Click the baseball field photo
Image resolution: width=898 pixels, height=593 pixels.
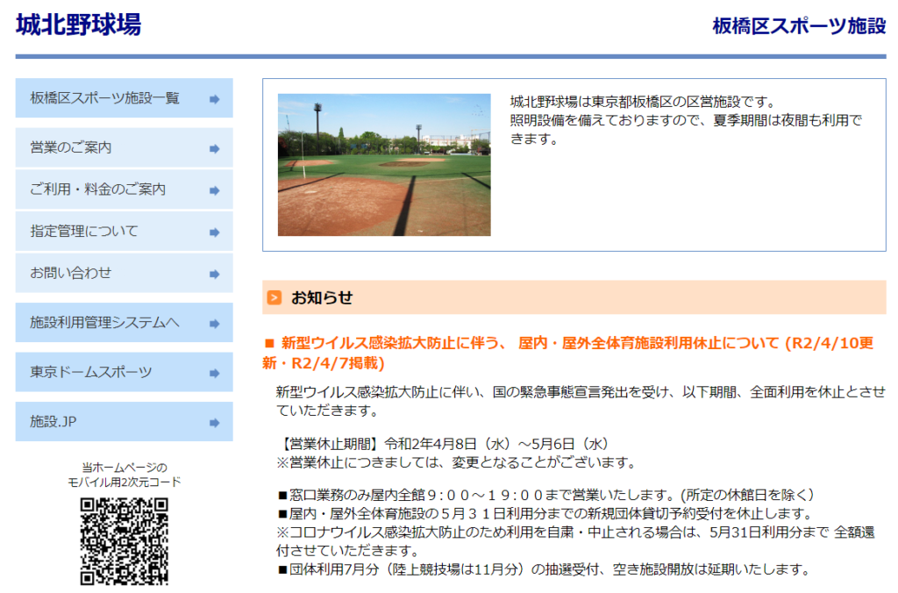(x=384, y=165)
